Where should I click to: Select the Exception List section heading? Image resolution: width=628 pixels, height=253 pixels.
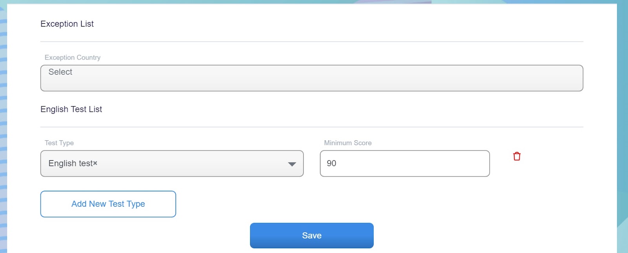67,24
